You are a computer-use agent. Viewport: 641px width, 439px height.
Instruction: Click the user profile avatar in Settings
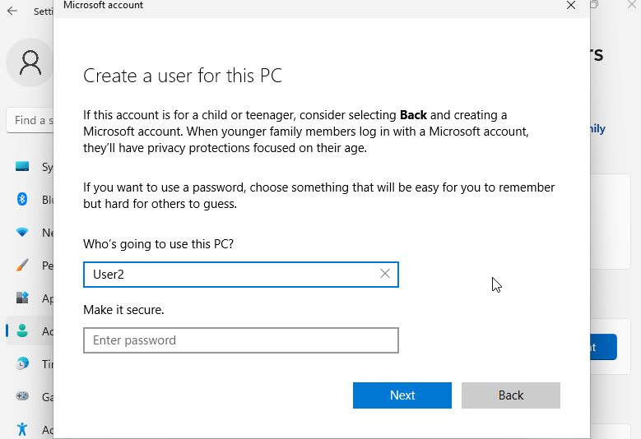click(30, 62)
